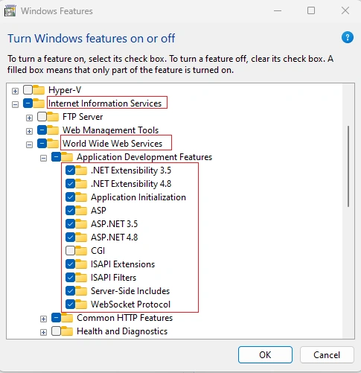Expand the Common HTTP Features node
The height and width of the screenshot is (373, 361).
(x=43, y=319)
